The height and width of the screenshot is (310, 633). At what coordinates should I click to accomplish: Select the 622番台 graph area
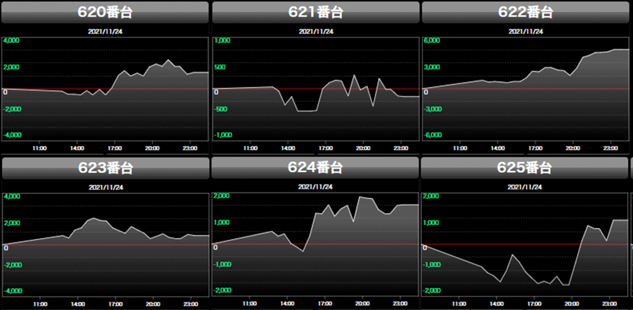[x=525, y=89]
